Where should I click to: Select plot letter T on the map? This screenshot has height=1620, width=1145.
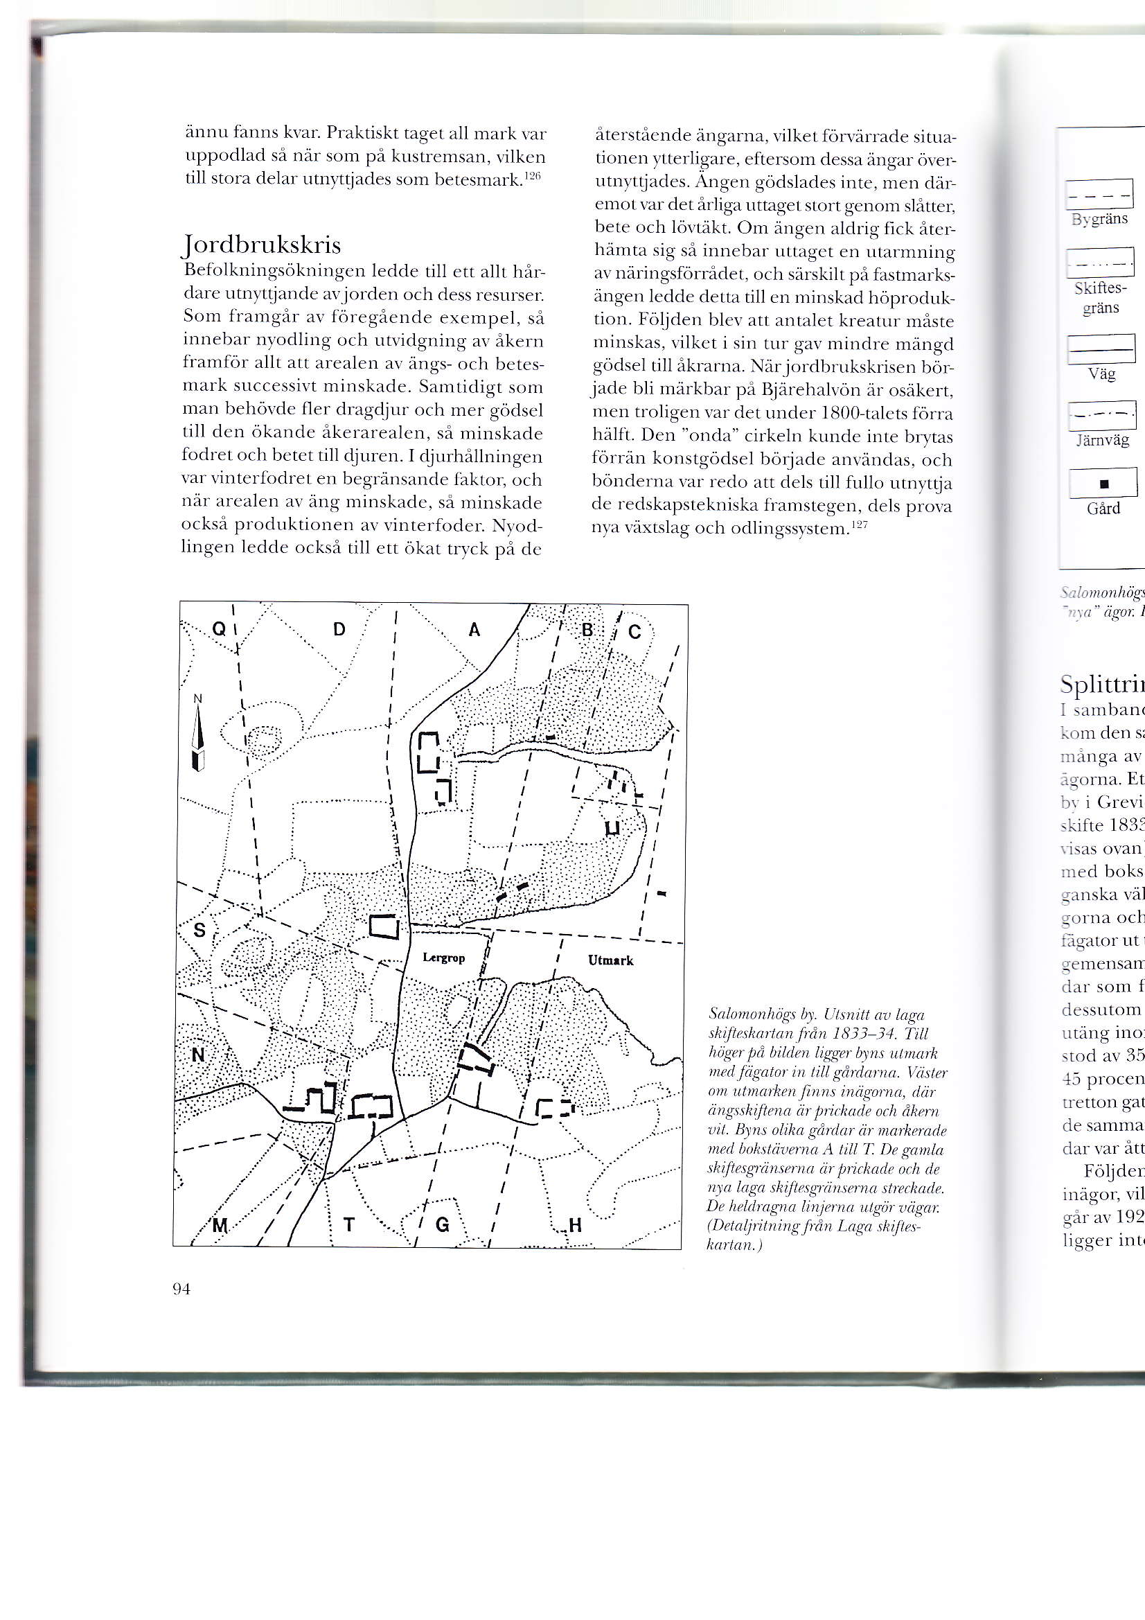pyautogui.click(x=348, y=1225)
